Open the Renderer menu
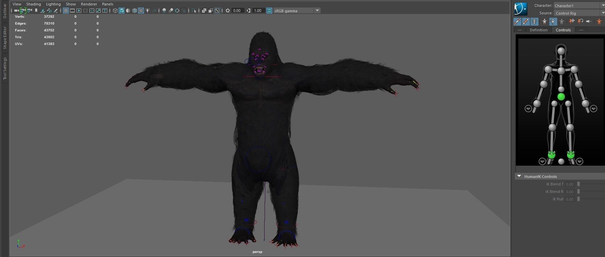Screen dimensions: 605x257 click(89, 4)
